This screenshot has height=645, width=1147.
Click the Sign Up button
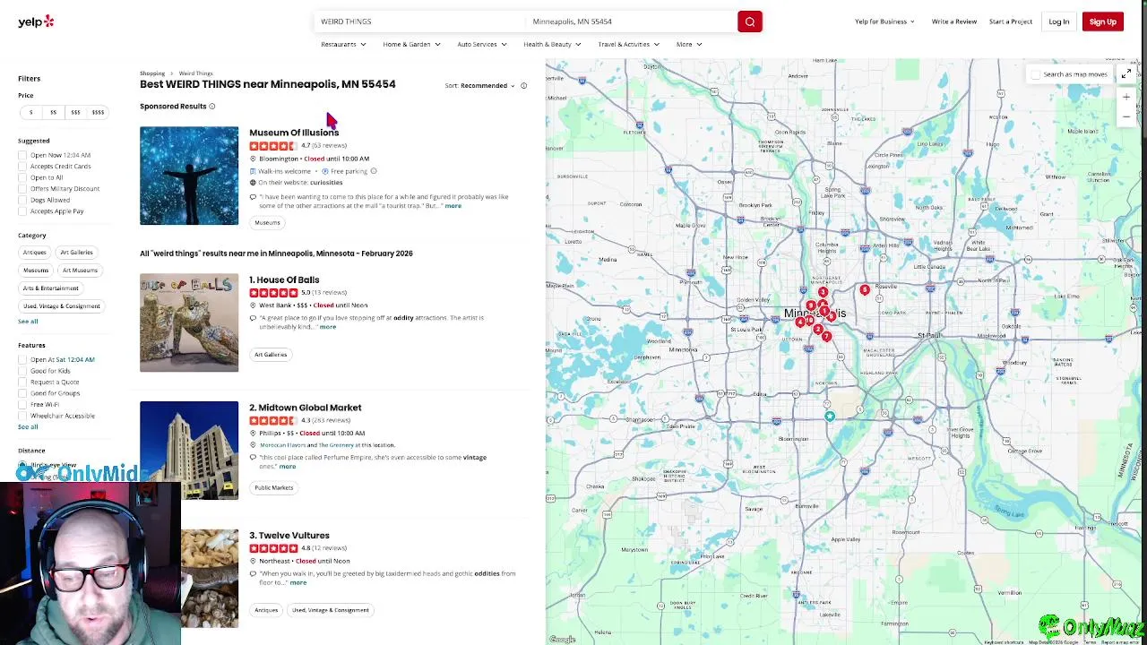pos(1103,21)
